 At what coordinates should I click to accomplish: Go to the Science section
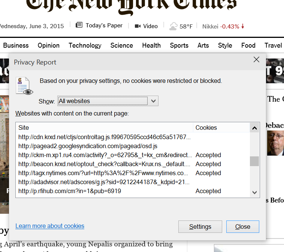[x=121, y=45]
